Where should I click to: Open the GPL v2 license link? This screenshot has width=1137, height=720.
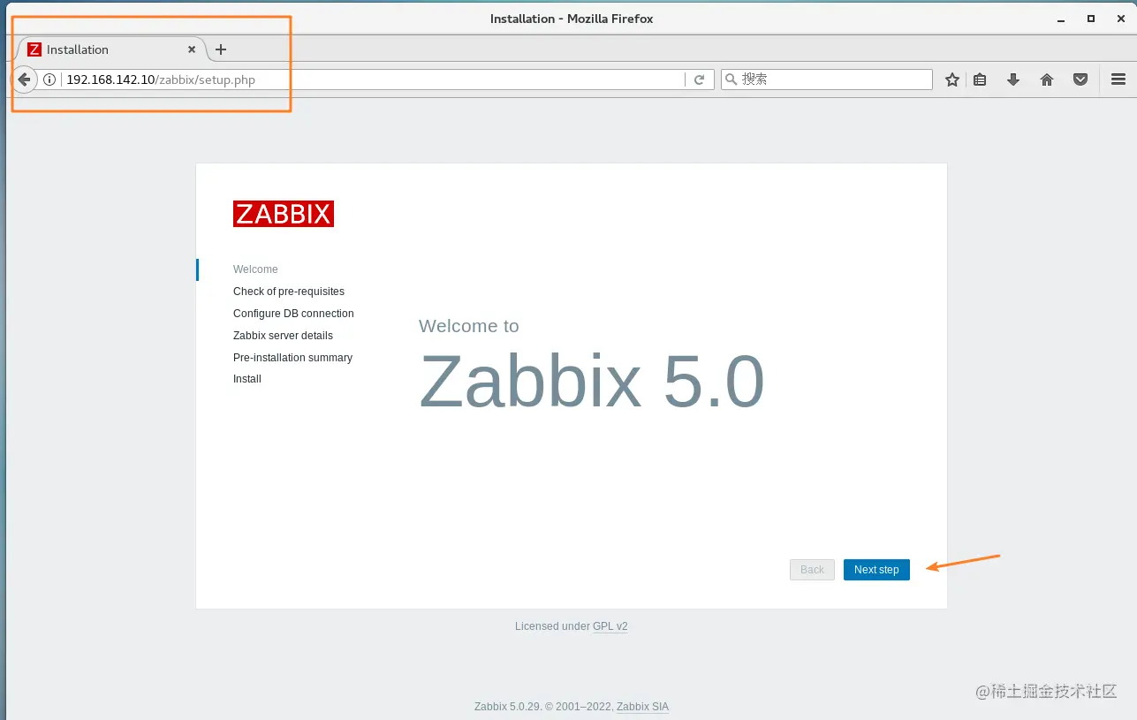tap(610, 626)
